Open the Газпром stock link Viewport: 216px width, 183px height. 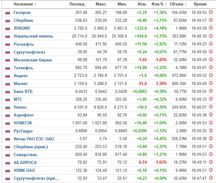click(x=22, y=13)
